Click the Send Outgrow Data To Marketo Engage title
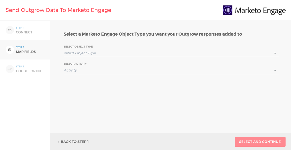Viewport: 291px width, 150px height. 58,10
